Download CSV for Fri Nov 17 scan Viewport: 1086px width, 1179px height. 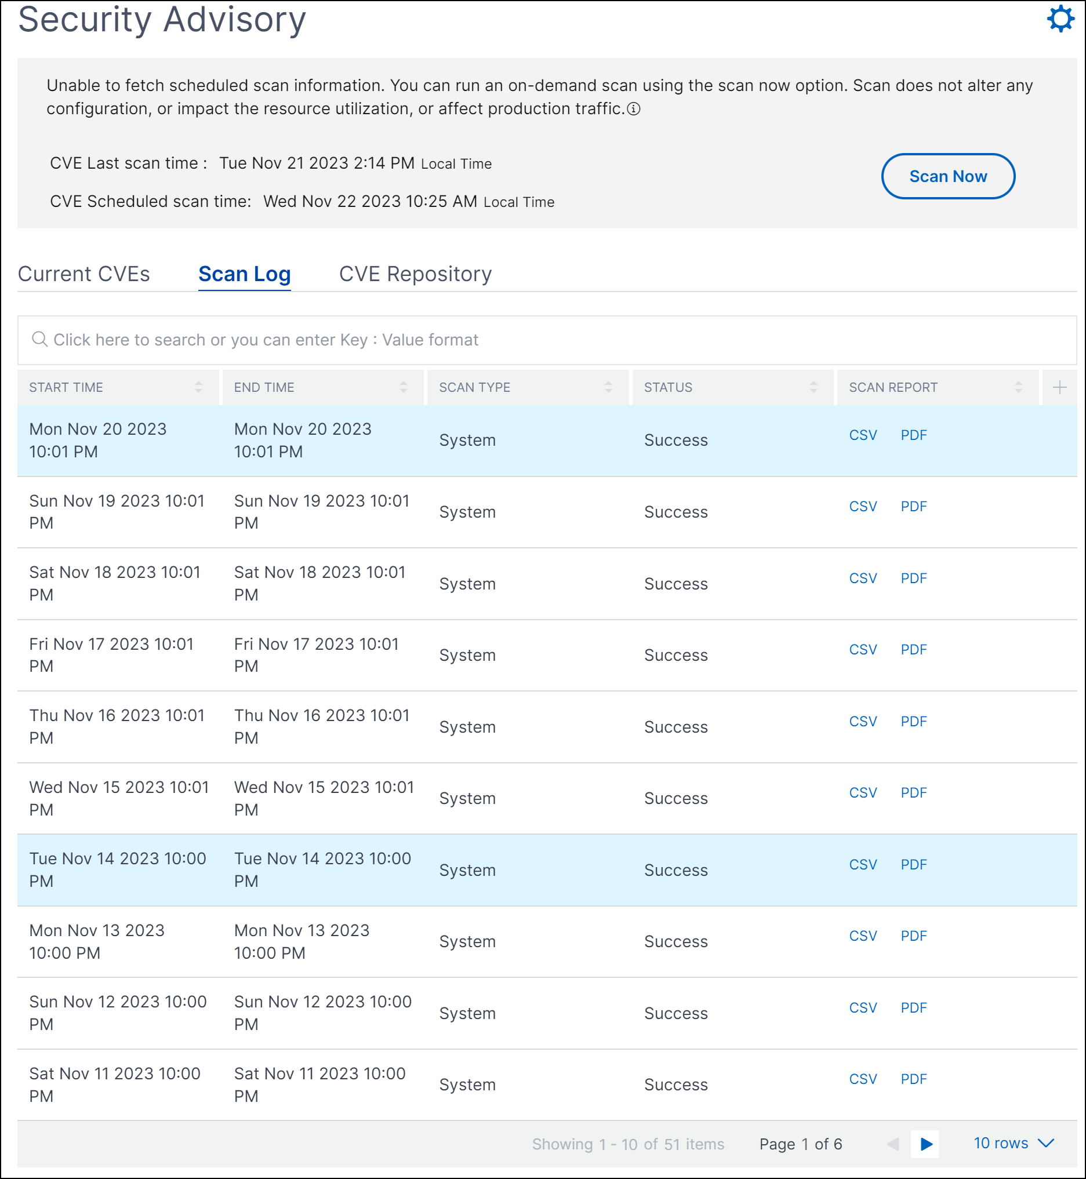coord(863,650)
